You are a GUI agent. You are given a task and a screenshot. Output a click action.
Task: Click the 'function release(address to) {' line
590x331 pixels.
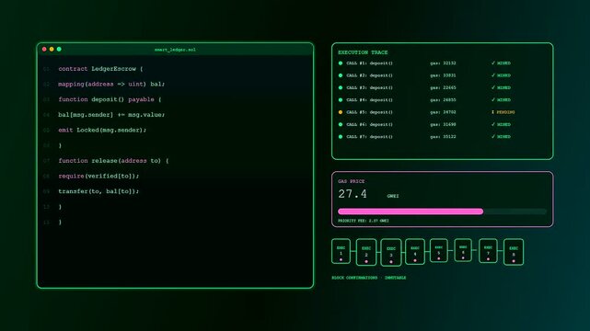(x=113, y=161)
